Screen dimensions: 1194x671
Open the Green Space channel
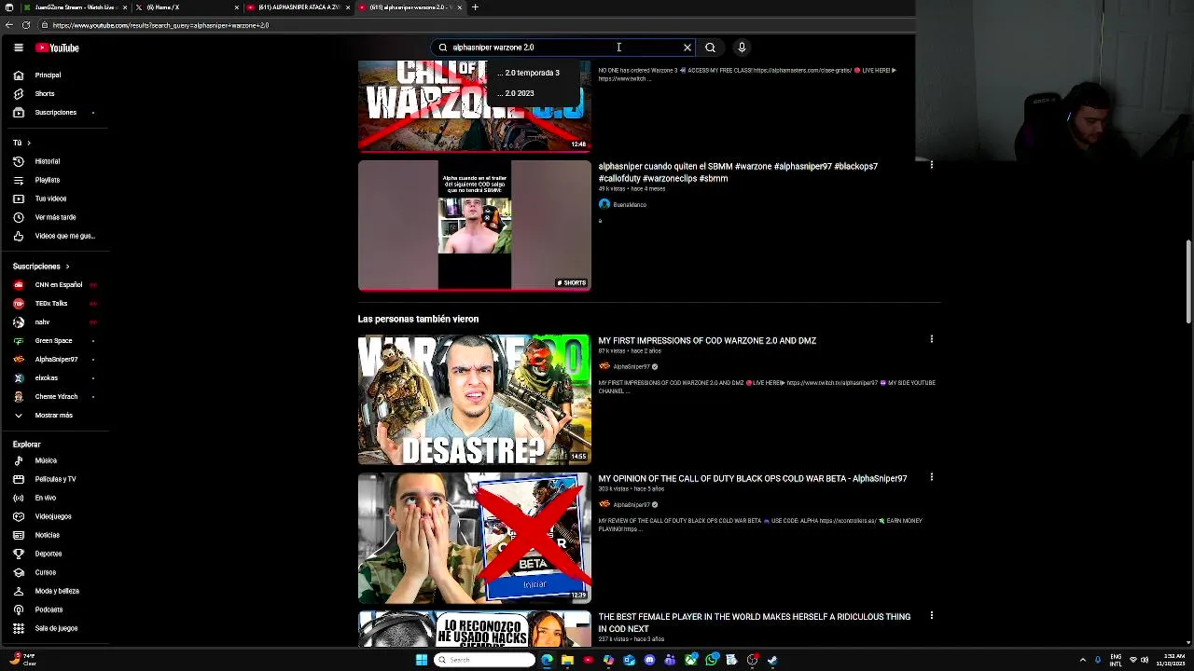pos(55,340)
